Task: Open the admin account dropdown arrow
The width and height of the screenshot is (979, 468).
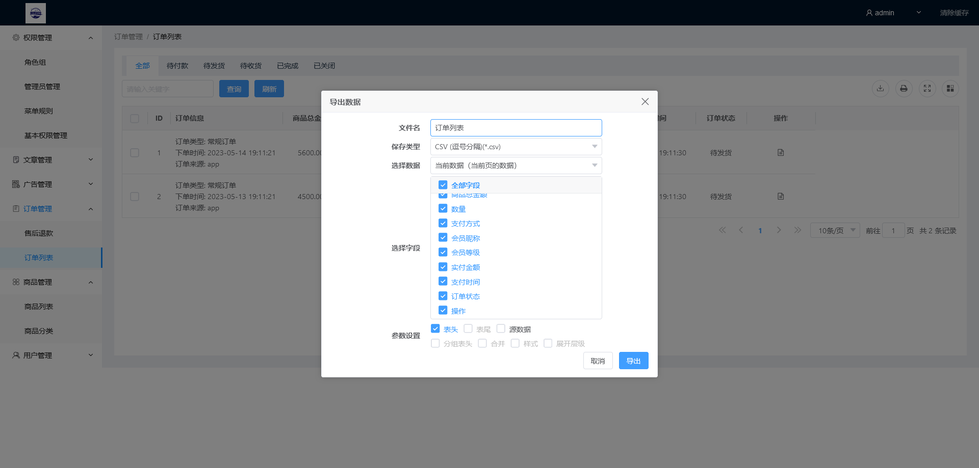Action: coord(919,13)
